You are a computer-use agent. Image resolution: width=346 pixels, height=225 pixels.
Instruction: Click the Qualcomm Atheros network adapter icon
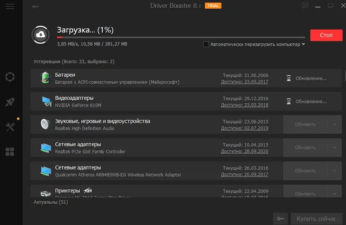[46, 171]
